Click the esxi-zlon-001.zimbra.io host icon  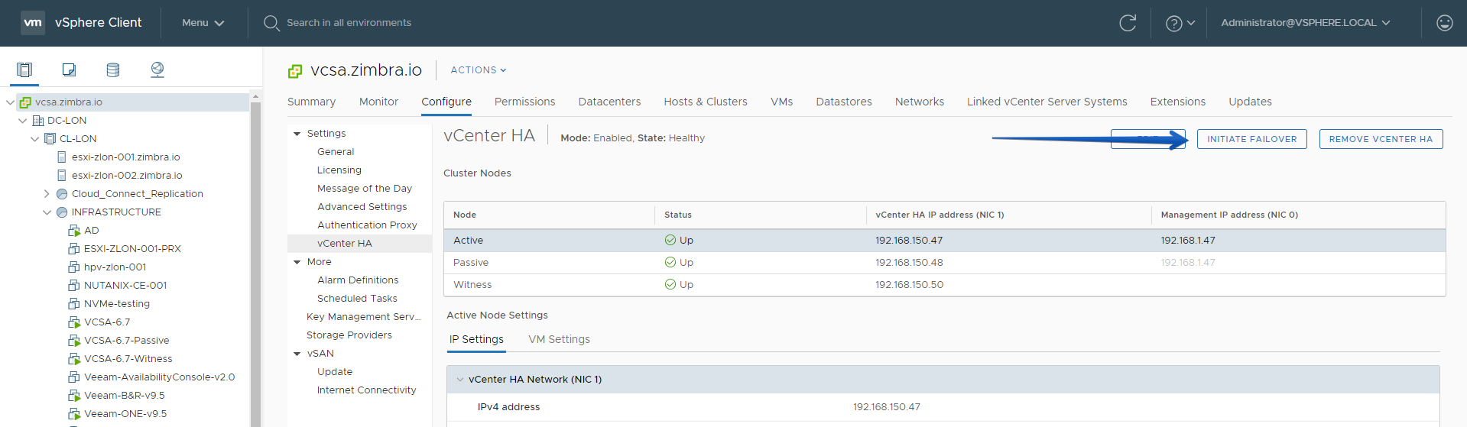[62, 157]
